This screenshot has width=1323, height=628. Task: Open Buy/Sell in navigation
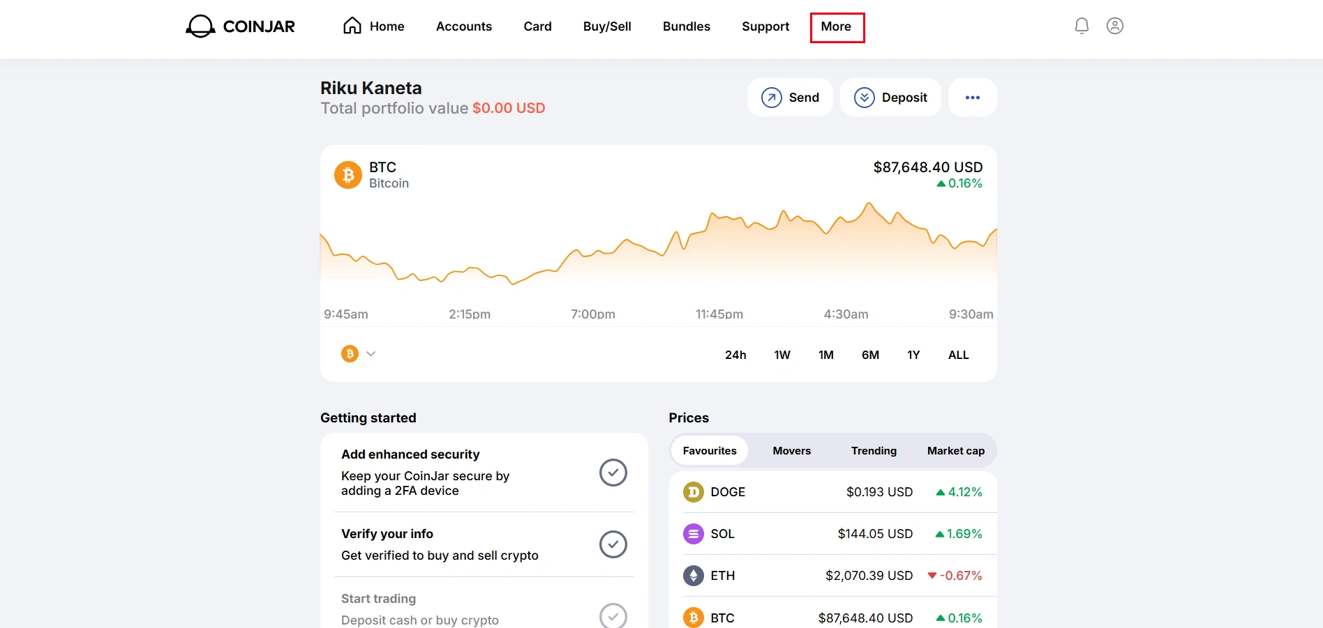coord(607,26)
